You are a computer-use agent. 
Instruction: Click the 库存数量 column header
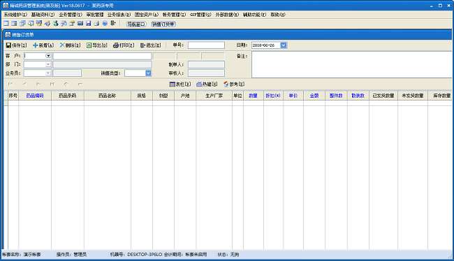[x=440, y=96]
